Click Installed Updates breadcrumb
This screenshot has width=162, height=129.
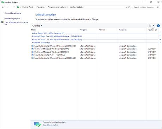76,7
